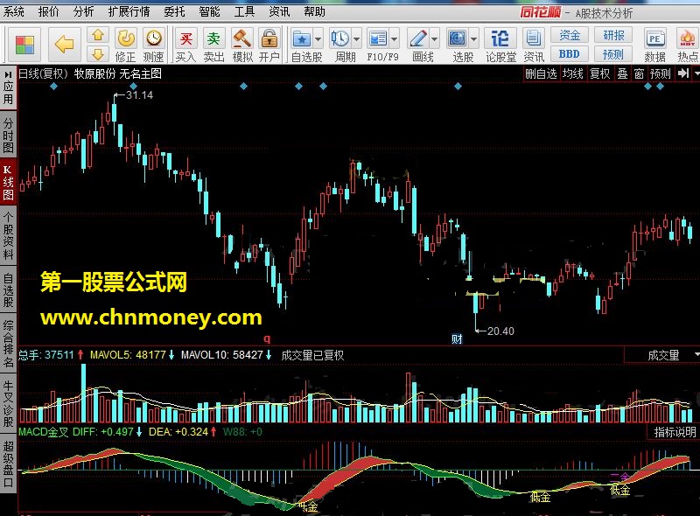Open the 选股 stock picker icon
This screenshot has width=700, height=516.
point(458,39)
